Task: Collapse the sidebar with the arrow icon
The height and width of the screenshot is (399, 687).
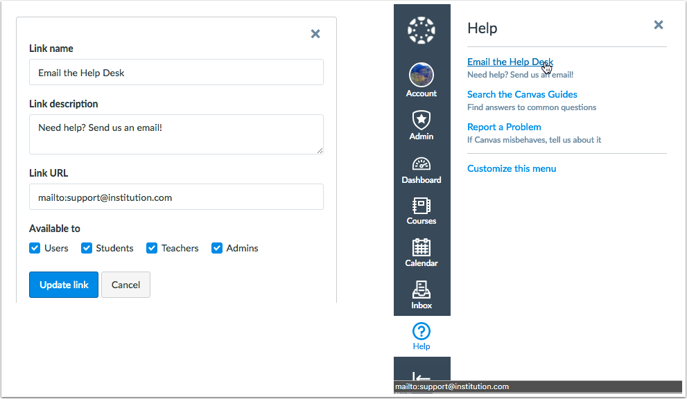Action: [x=421, y=374]
